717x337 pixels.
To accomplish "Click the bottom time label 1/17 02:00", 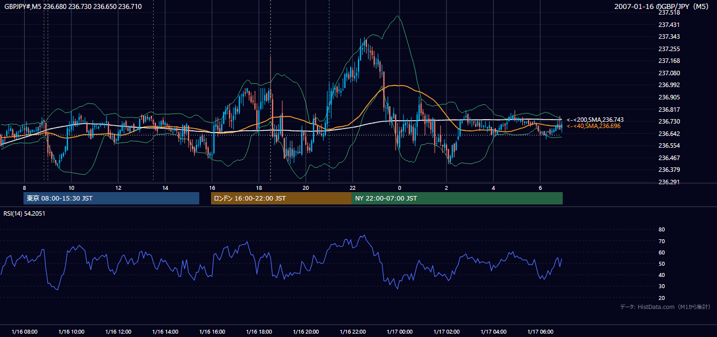I will coord(446,332).
